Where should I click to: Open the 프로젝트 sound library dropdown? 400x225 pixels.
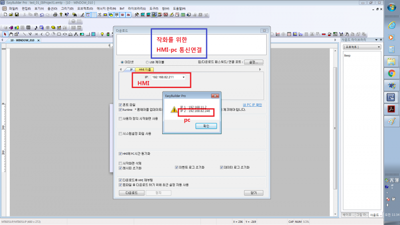(x=379, y=47)
